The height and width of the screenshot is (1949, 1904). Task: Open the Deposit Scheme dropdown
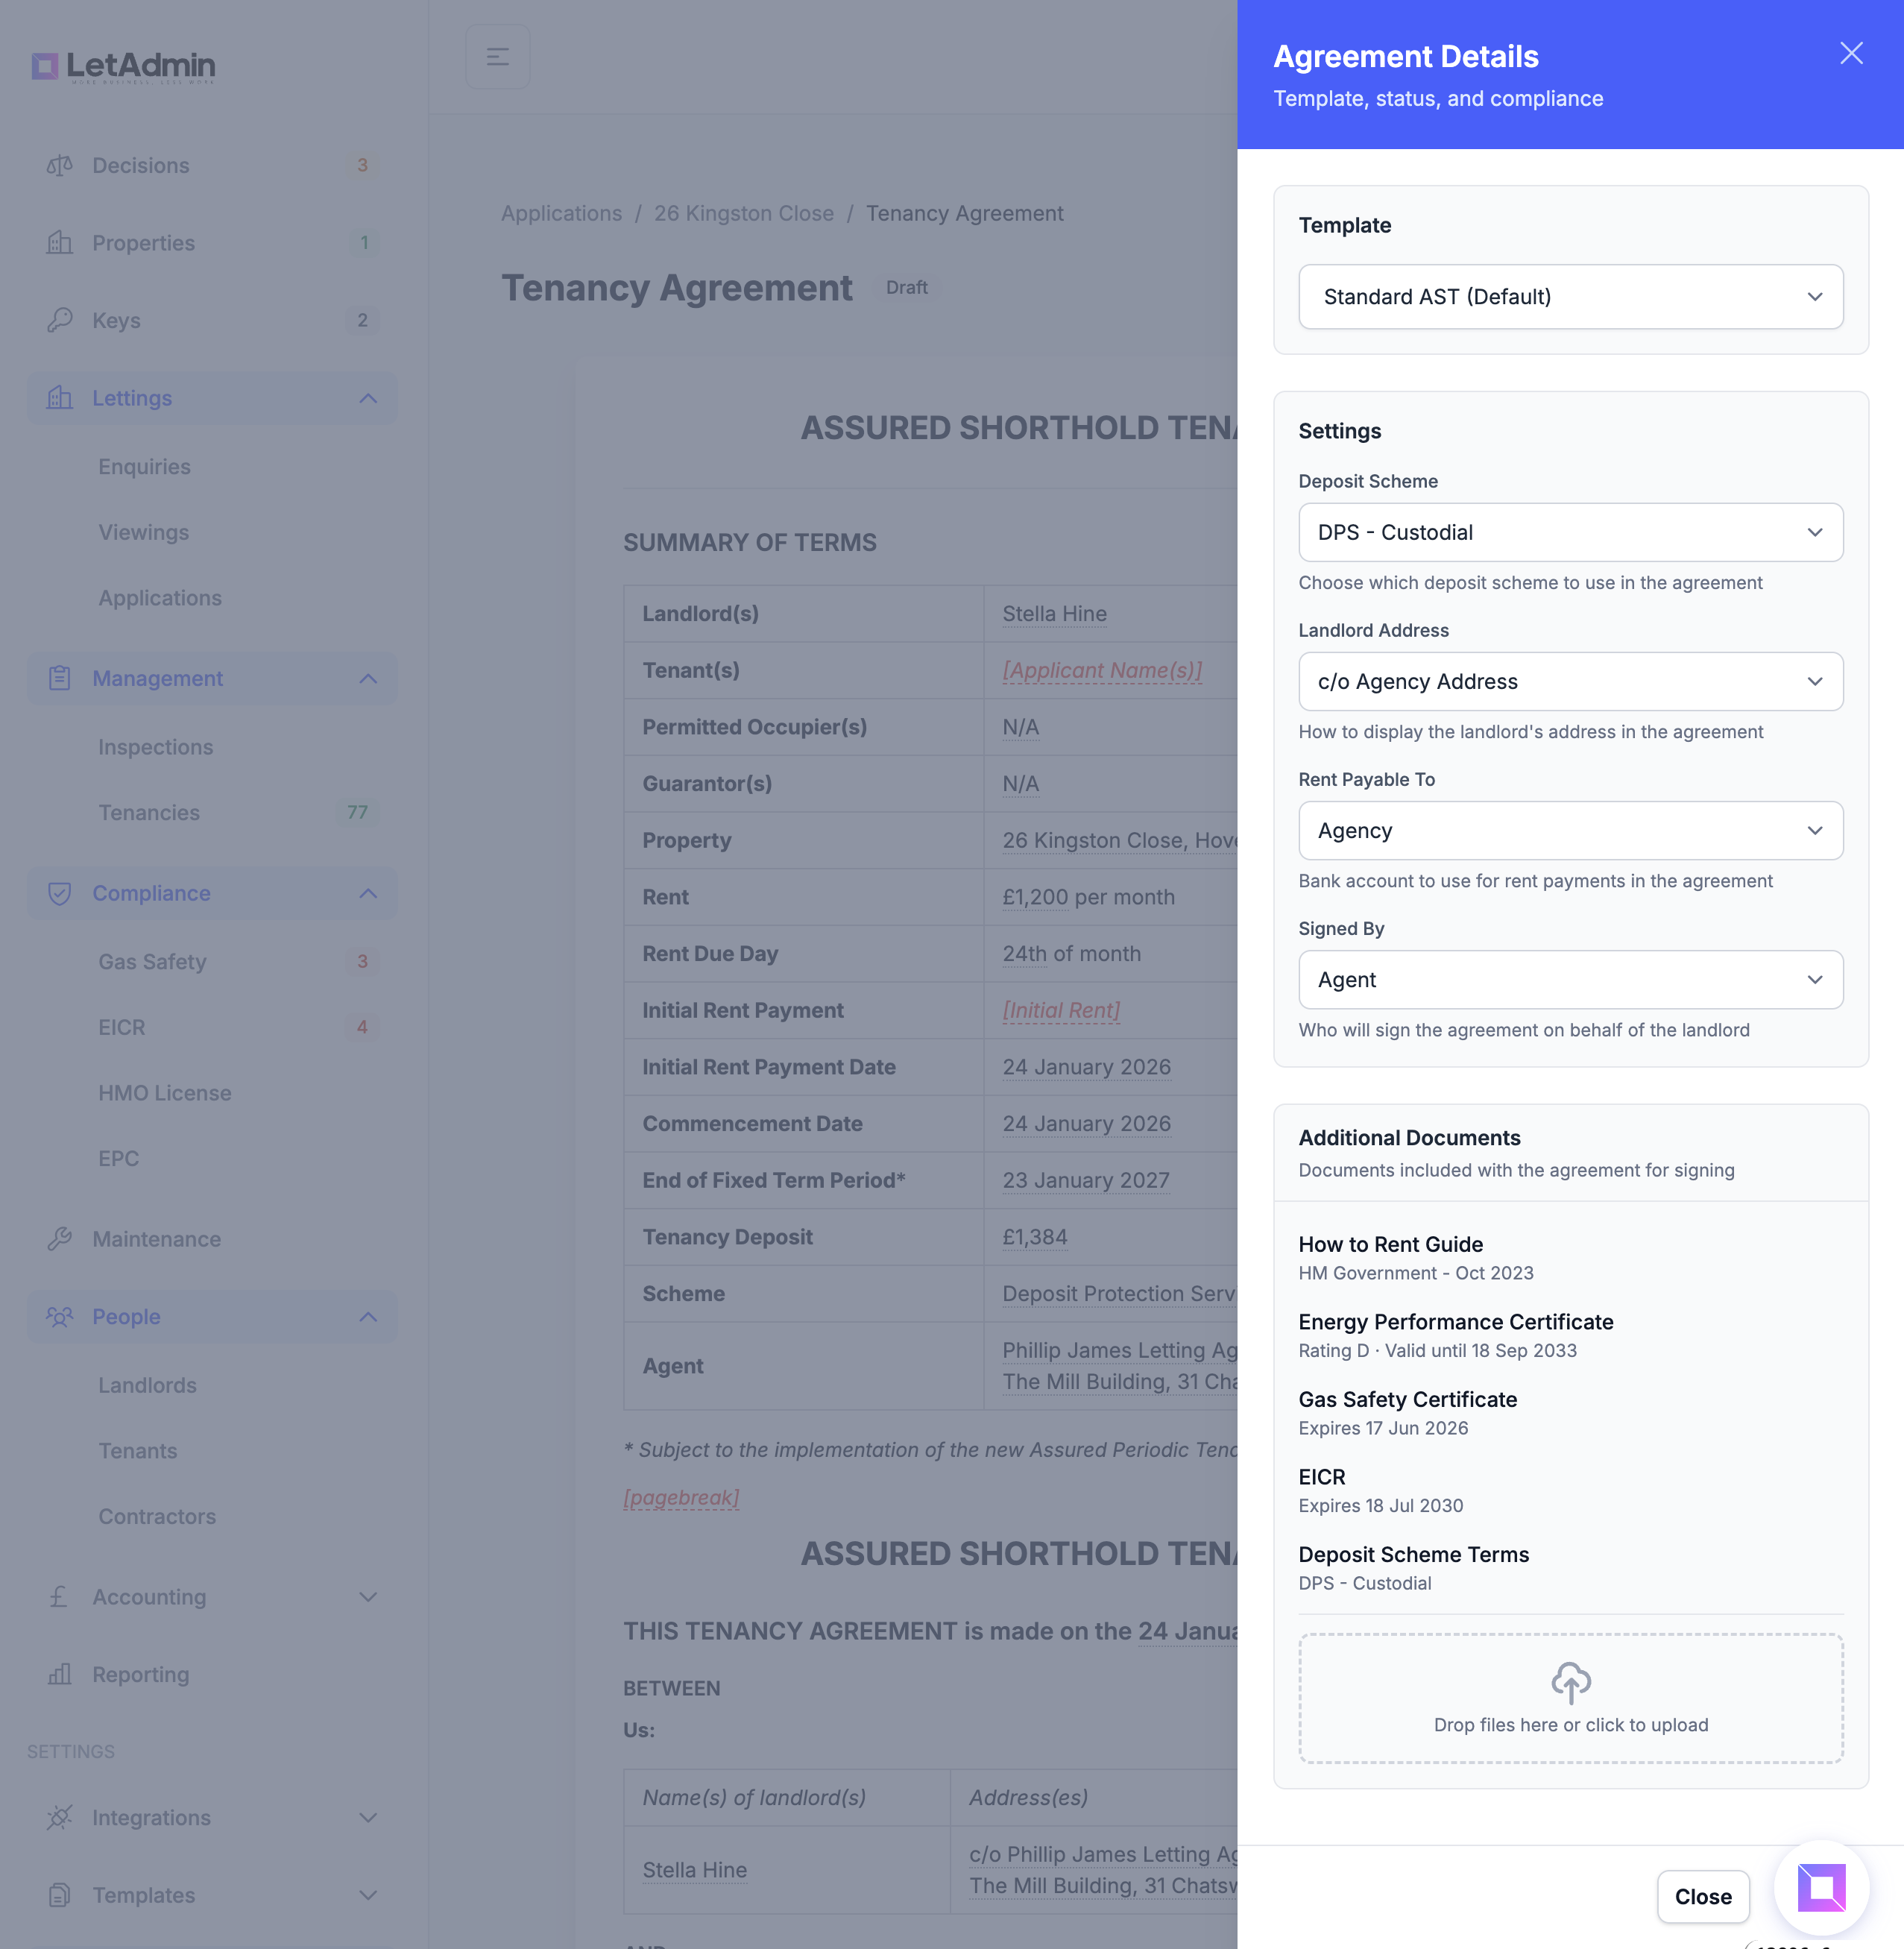(1570, 532)
